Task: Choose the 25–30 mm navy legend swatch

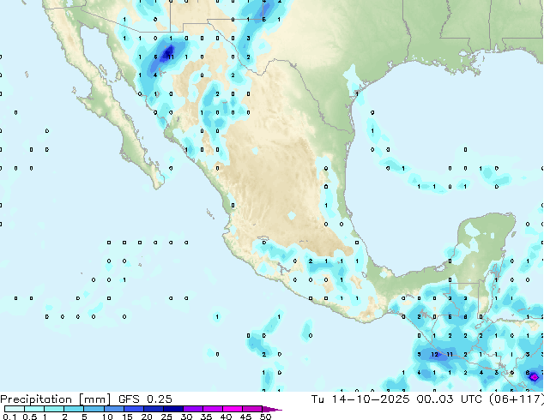Action: point(172,409)
